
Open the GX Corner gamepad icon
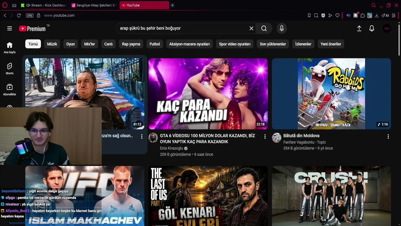(14, 5)
